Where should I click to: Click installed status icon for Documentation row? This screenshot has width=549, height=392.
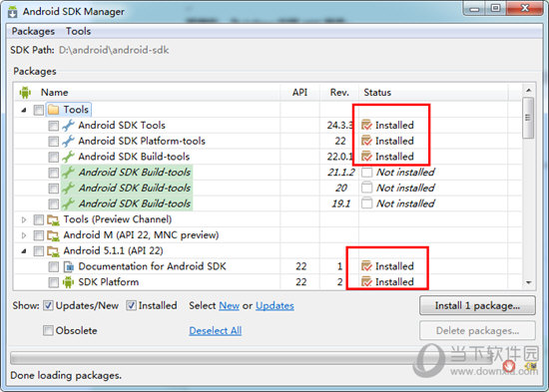click(366, 266)
